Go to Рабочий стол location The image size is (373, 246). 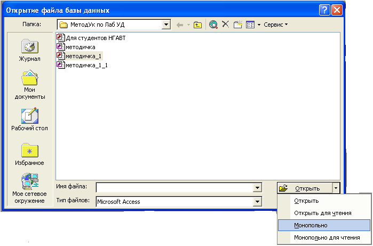[30, 120]
